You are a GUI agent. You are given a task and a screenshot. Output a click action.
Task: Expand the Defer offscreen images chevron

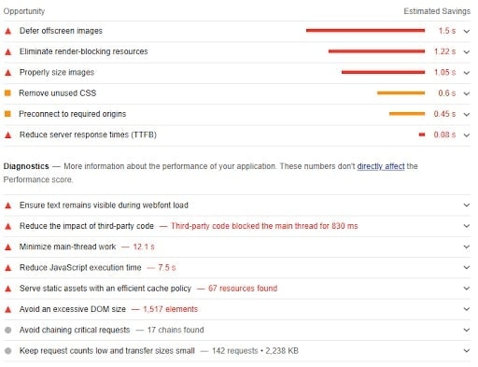[x=466, y=31]
